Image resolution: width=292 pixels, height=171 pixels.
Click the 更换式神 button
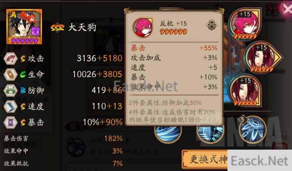click(205, 159)
